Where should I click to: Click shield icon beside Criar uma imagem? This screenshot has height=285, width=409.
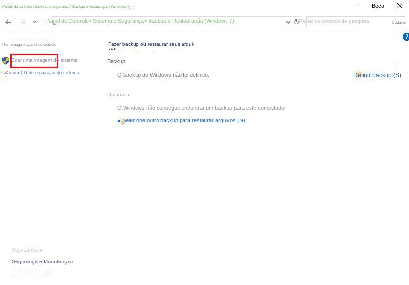(6, 60)
